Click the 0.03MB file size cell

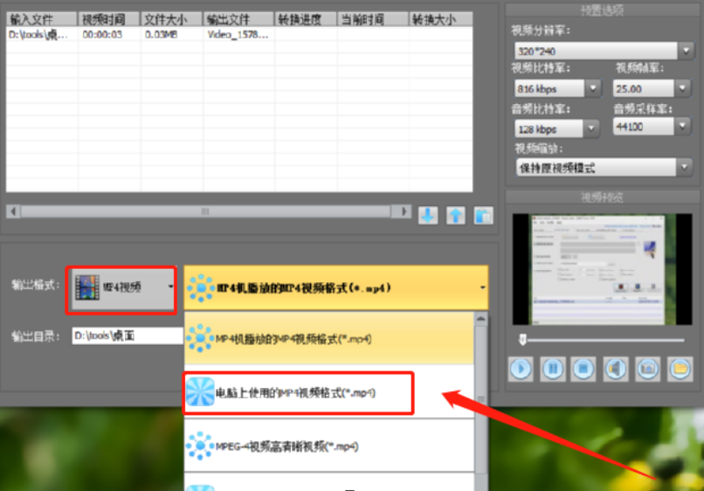[x=172, y=35]
